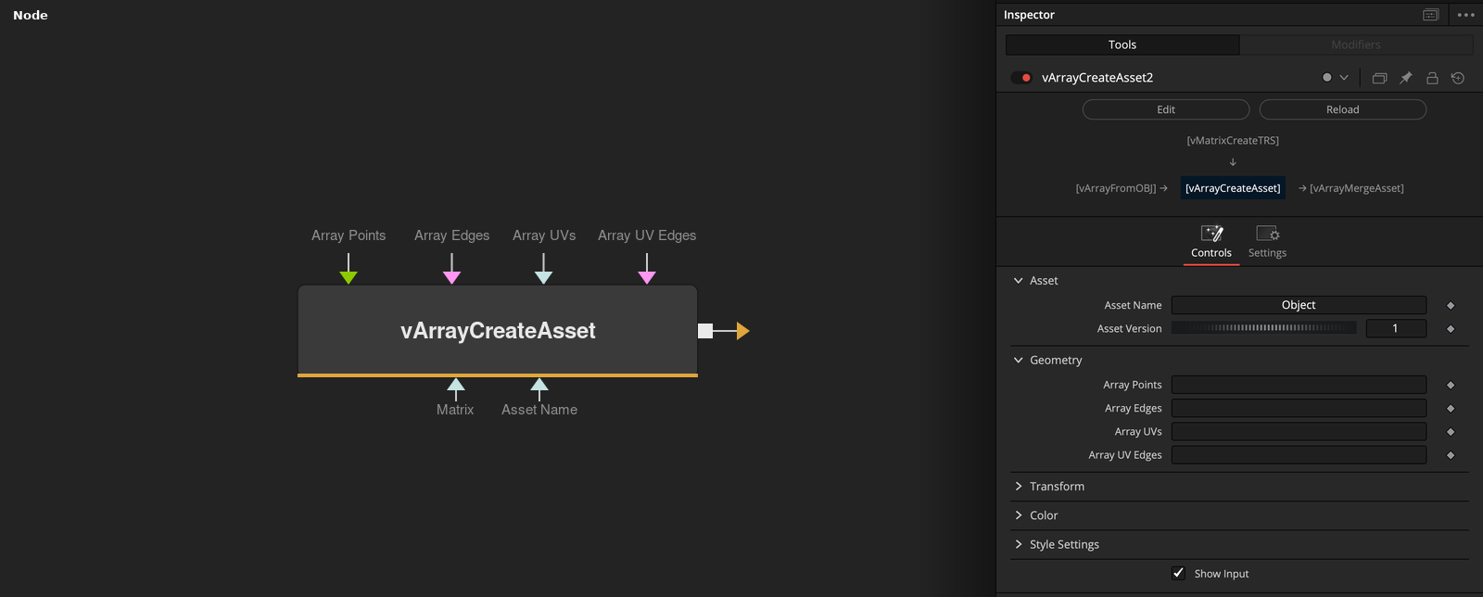Follow the [vArrayMergeAsset] link
Image resolution: width=1483 pixels, height=597 pixels.
(x=1357, y=188)
